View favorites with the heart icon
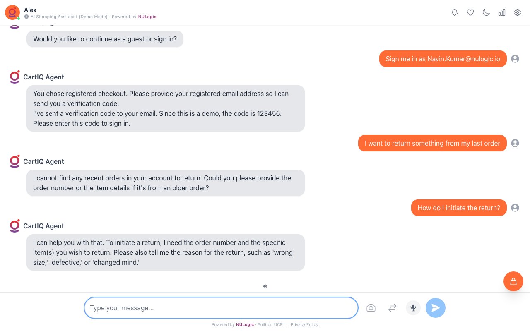This screenshot has height=331, width=530. point(470,12)
